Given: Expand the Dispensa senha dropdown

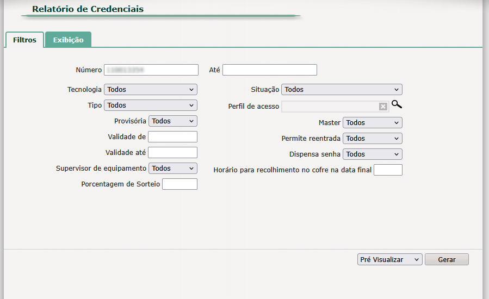Looking at the screenshot, I should [373, 154].
